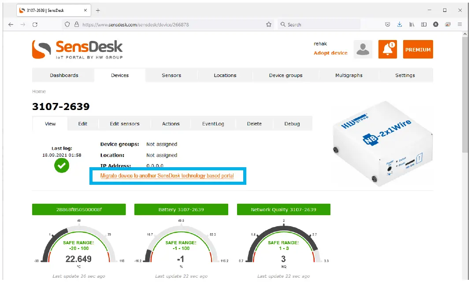This screenshot has width=471, height=286.
Task: Click the rehak username
Action: 320,44
